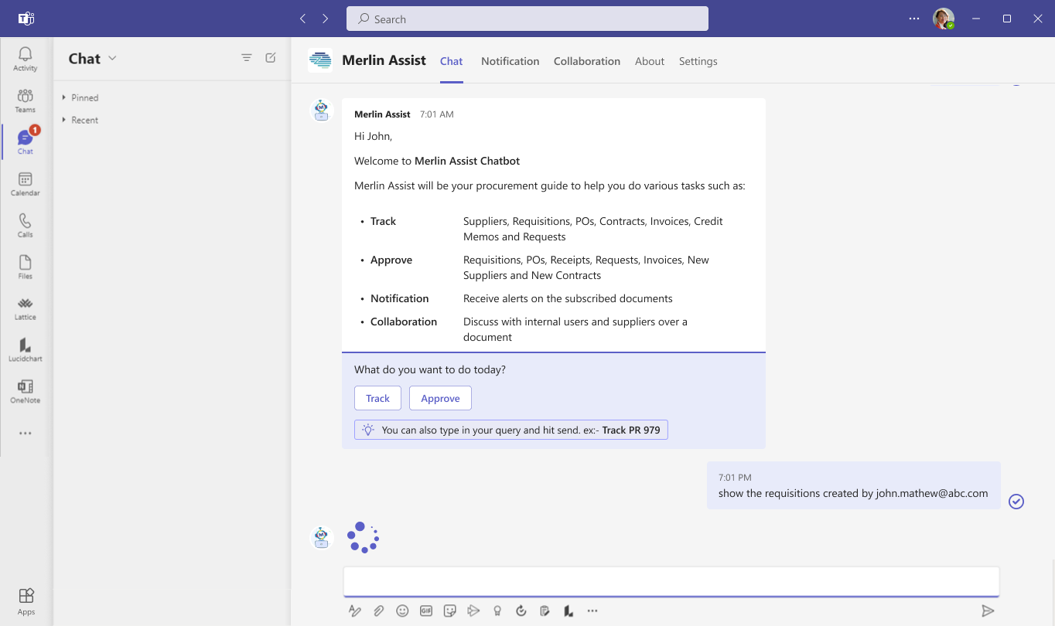The height and width of the screenshot is (626, 1055).
Task: Click the Merlin Assist bot avatar on welcome message
Action: point(322,111)
